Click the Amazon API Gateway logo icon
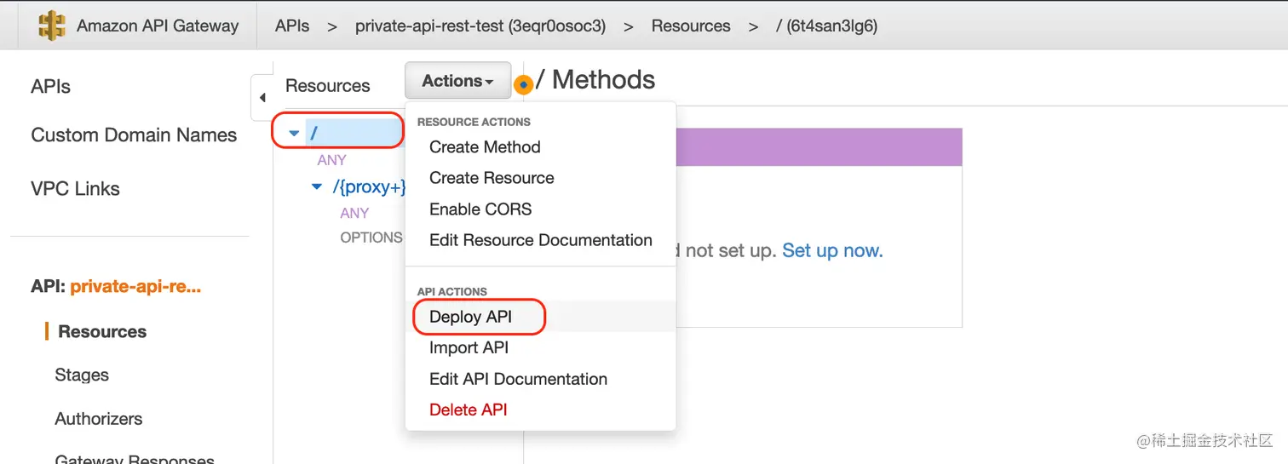1288x464 pixels. 52,26
